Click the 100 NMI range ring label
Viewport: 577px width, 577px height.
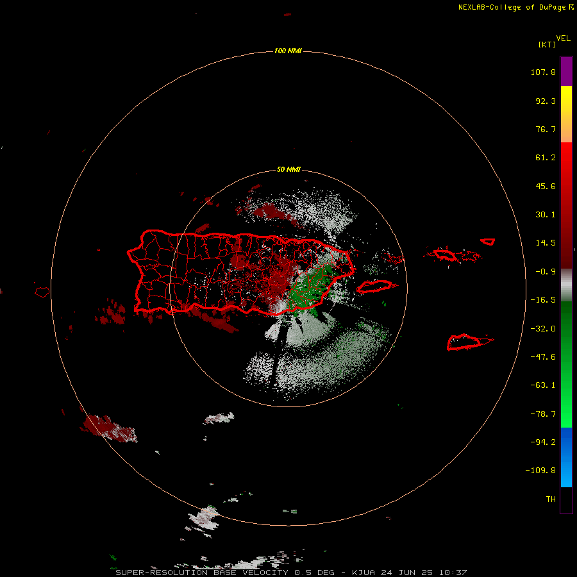(x=288, y=51)
